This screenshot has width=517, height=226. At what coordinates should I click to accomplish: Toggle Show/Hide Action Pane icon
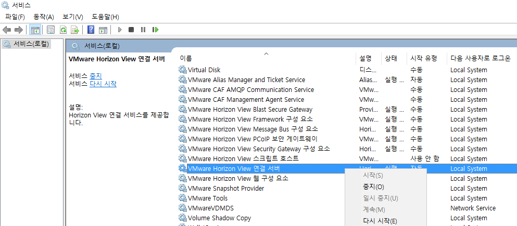(x=103, y=30)
